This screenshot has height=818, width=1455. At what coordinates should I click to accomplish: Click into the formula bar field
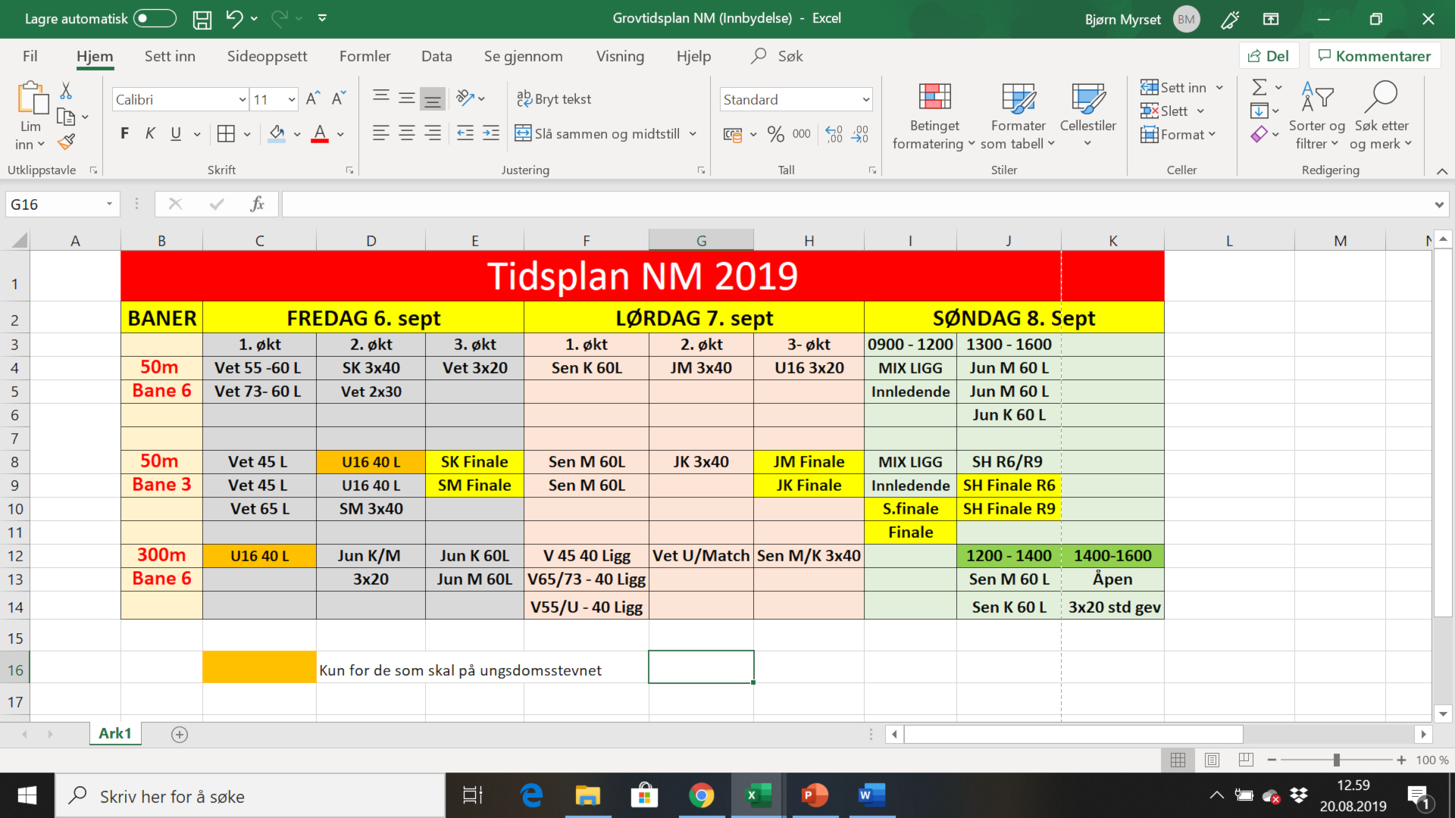click(856, 204)
